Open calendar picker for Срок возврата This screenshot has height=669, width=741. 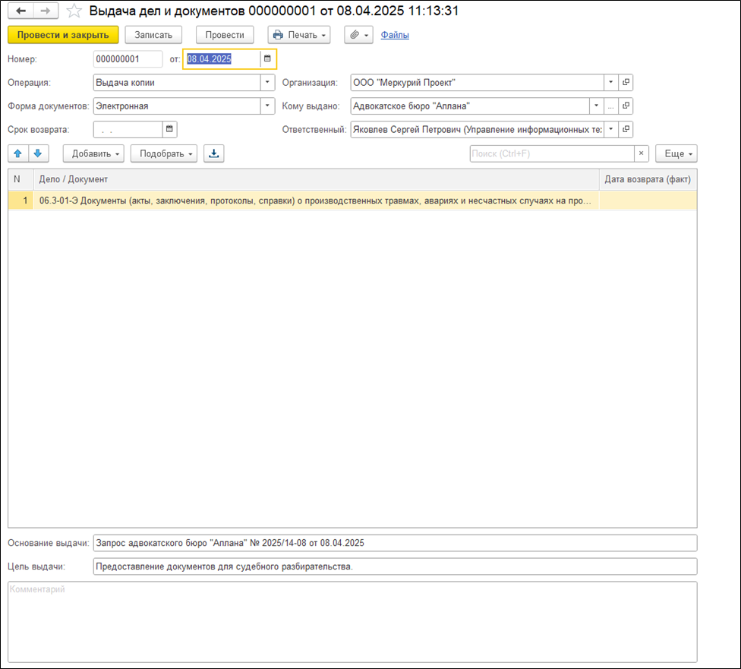(x=170, y=129)
